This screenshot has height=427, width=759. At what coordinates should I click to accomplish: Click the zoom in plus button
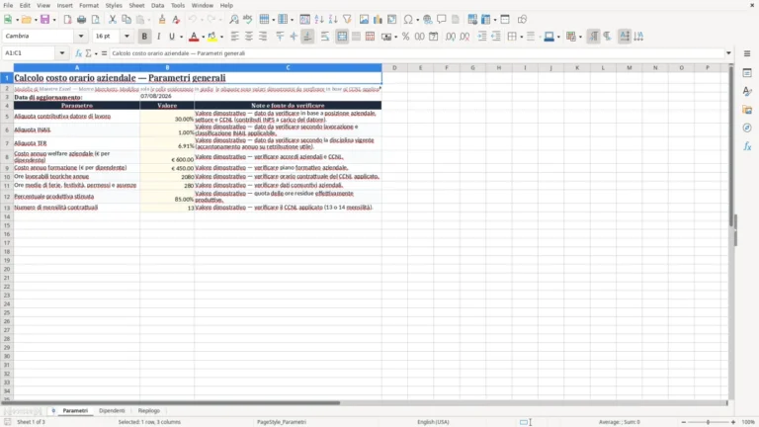[733, 422]
